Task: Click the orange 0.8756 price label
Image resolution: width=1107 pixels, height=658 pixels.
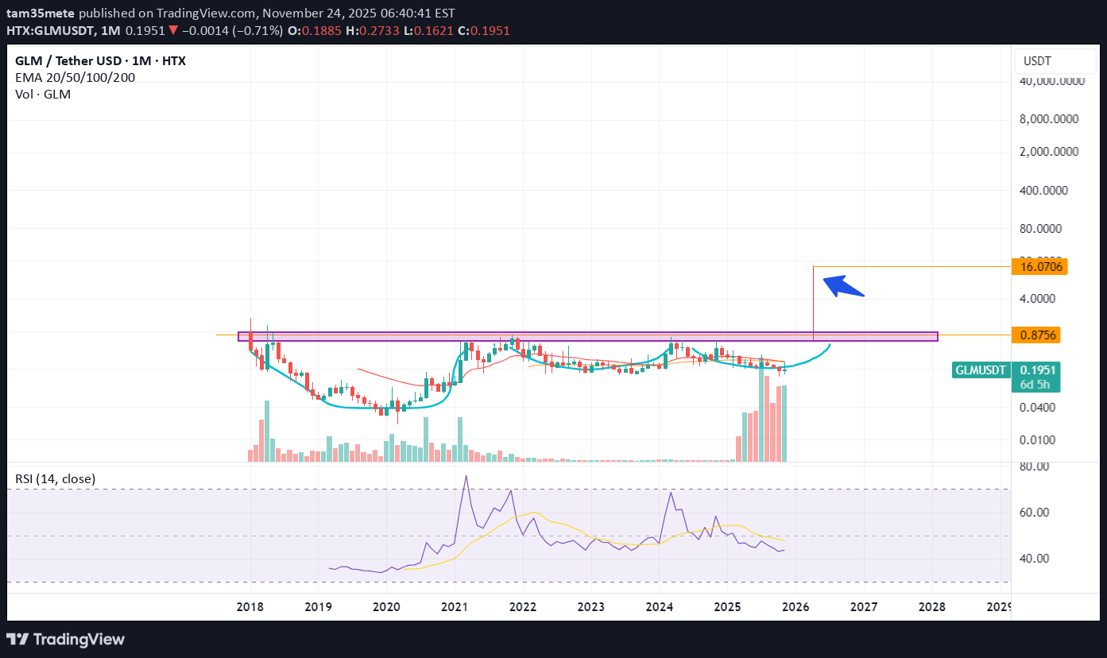Action: click(x=1039, y=335)
